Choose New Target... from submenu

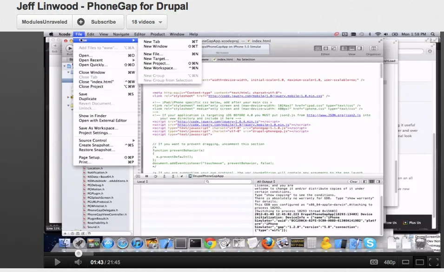coord(171,59)
